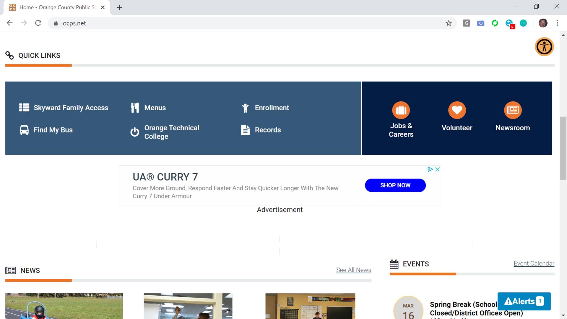Screen dimensions: 567x319
Task: Click the Enrollment person icon
Action: point(245,108)
